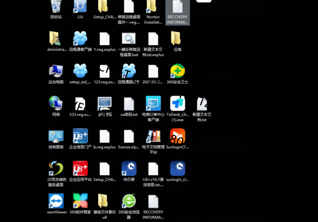
Task: Launch 电子文档管理平台 binder icon
Action: [153, 136]
